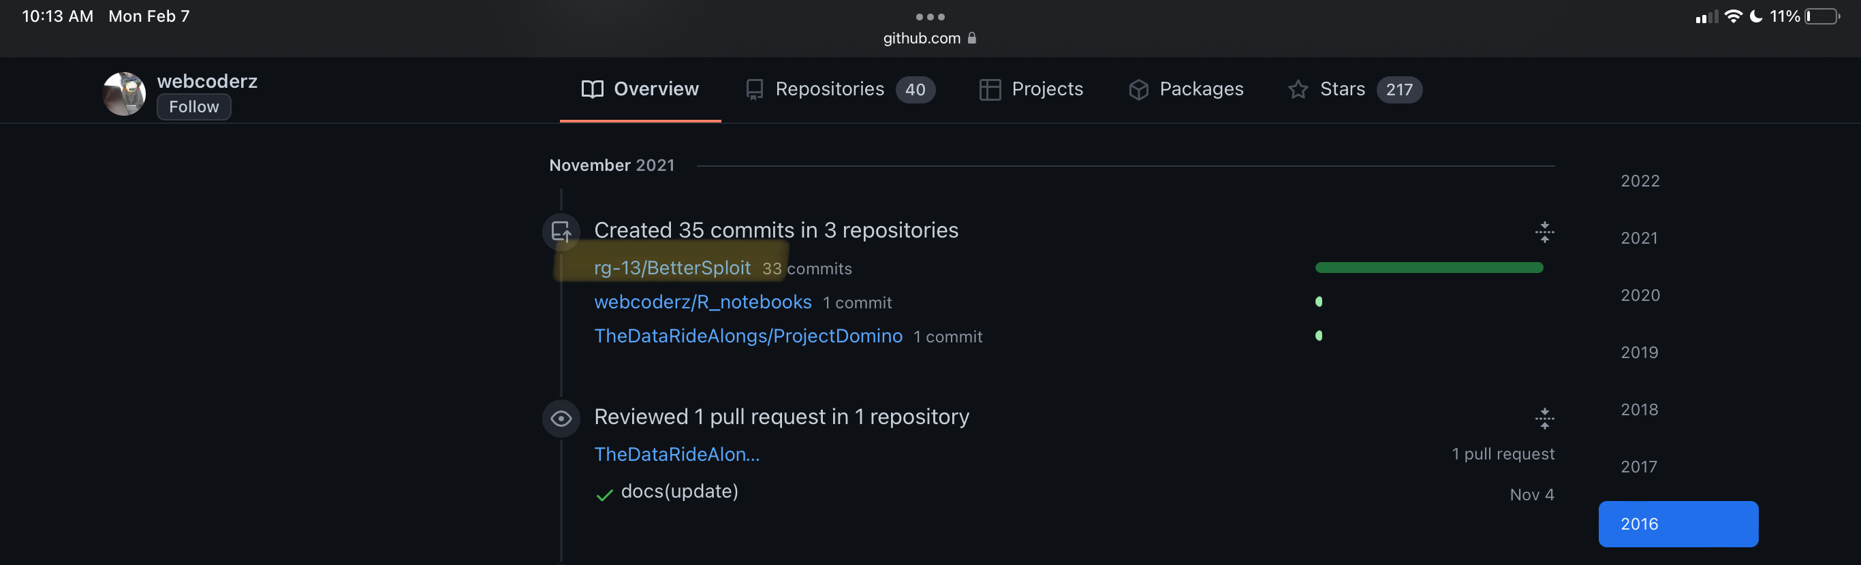Open the docs(update) pull request
Image resolution: width=1861 pixels, height=565 pixels.
point(680,491)
